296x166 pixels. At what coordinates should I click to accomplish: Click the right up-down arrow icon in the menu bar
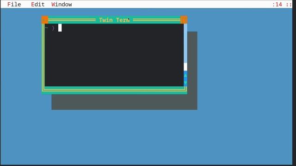click(x=291, y=5)
